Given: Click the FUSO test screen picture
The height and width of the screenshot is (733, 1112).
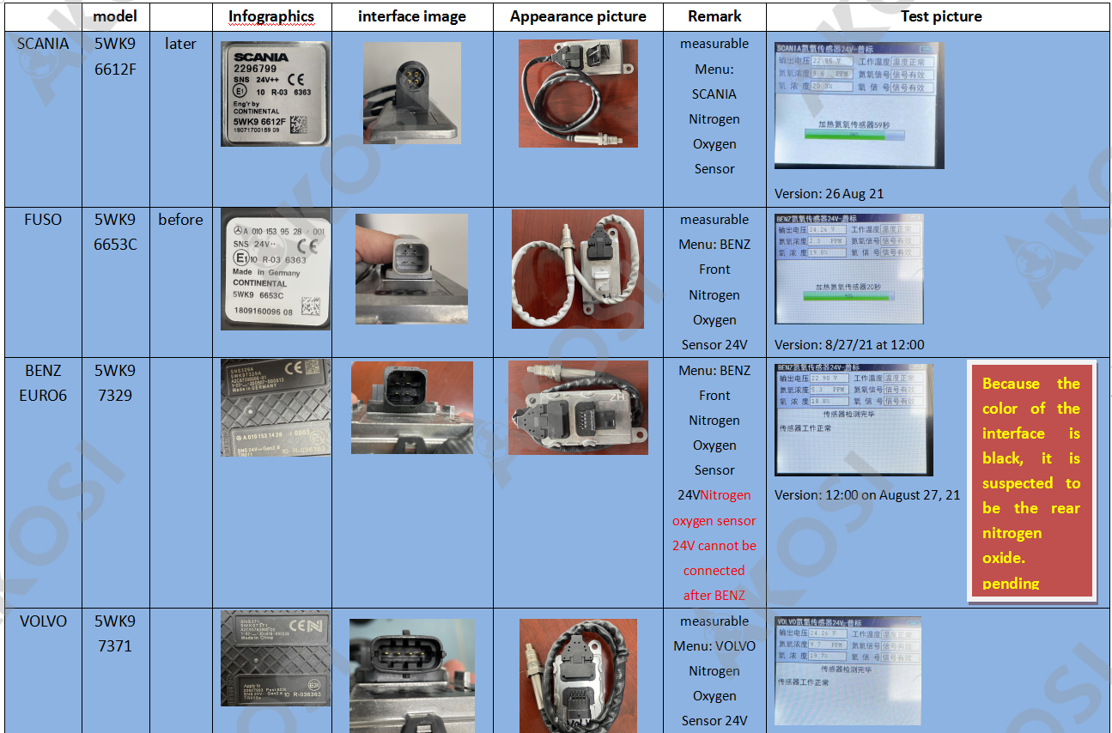Looking at the screenshot, I should [x=849, y=269].
